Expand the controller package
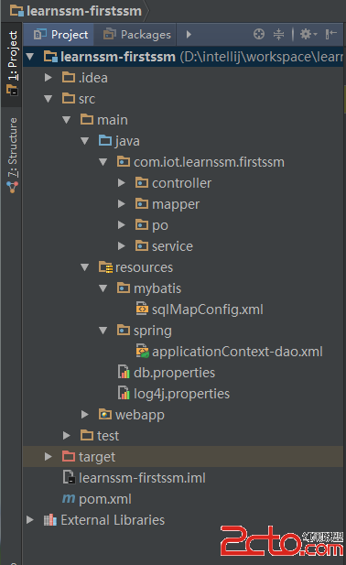Viewport: 346px width, 565px height. (x=122, y=183)
